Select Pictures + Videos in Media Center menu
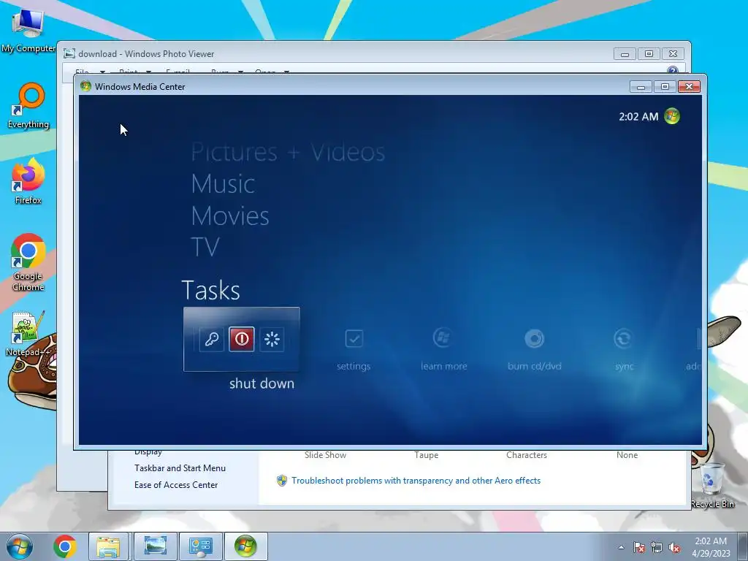Screen dimensions: 748x561 tap(288, 153)
